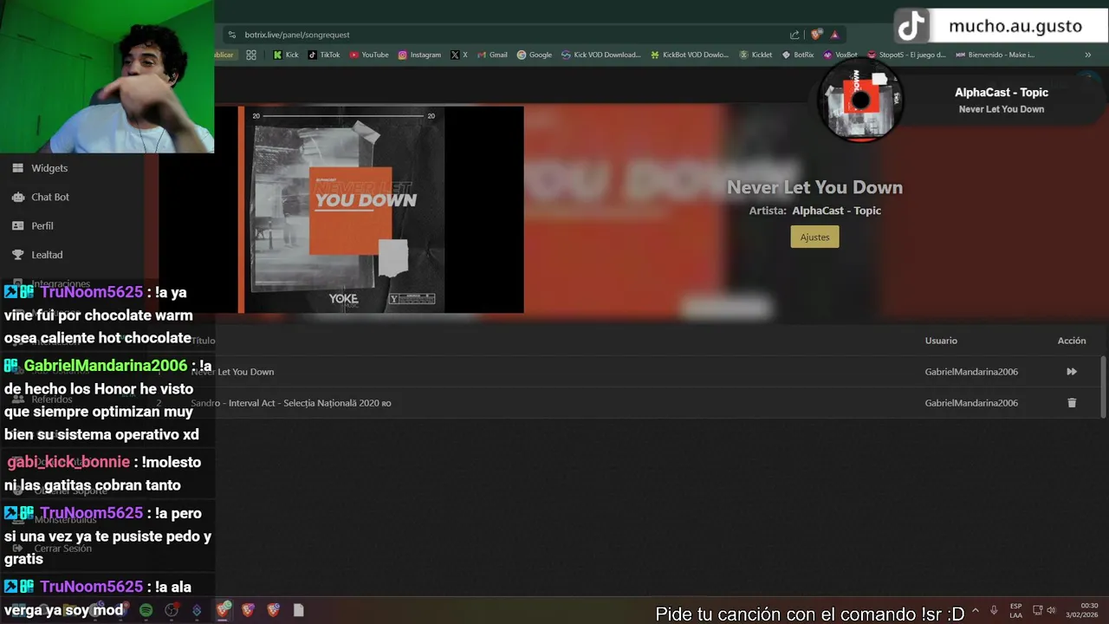Open the Gmail bookmark
Viewport: 1109px width, 624px height.
(492, 55)
